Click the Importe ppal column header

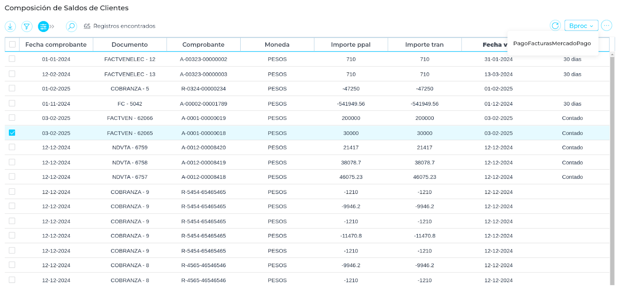350,45
